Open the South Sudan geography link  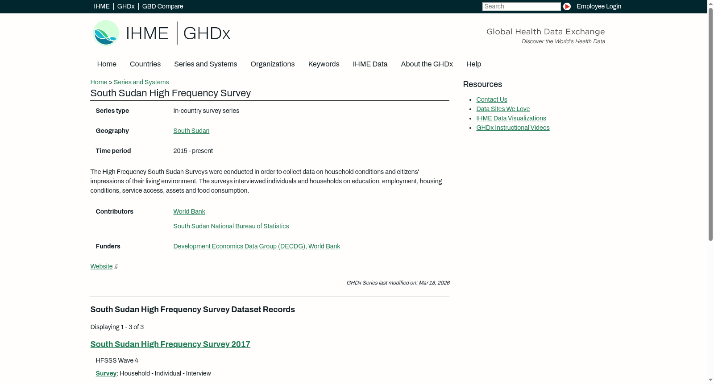pos(191,131)
